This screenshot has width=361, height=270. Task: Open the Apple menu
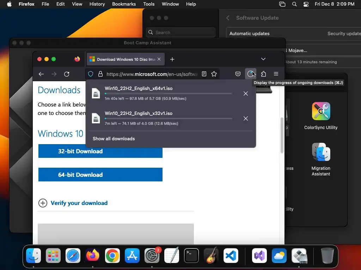pos(9,4)
